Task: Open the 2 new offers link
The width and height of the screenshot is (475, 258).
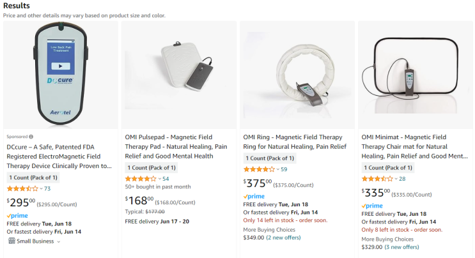Action: tap(283, 238)
